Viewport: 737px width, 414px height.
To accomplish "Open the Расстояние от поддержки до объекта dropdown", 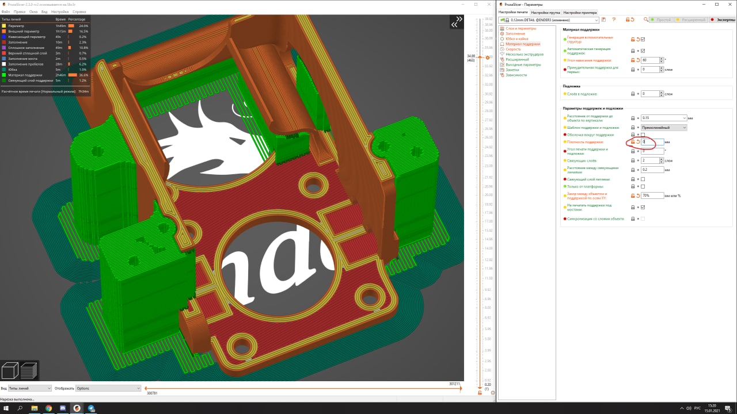I will point(664,118).
